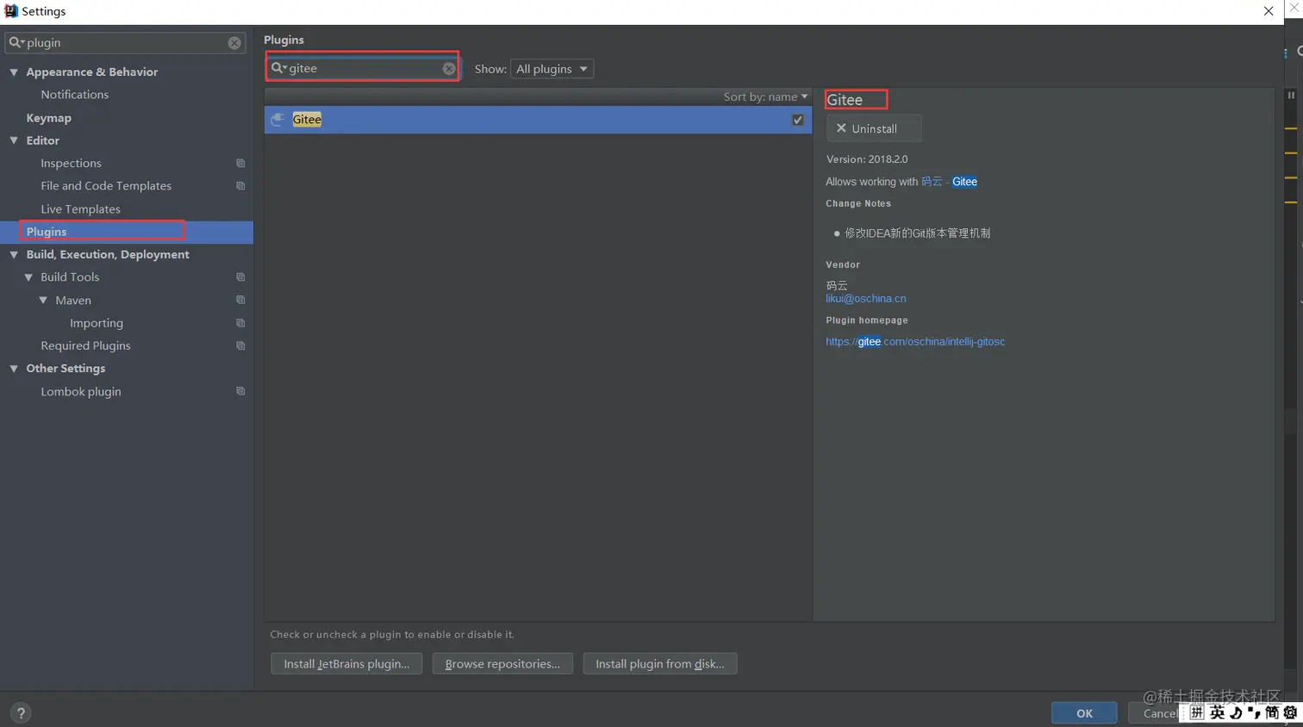Collapse the Appearance & Behavior section
Image resolution: width=1303 pixels, height=727 pixels.
click(x=14, y=72)
